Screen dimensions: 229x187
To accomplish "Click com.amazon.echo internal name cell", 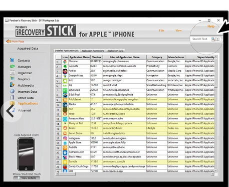I will pos(125,119).
